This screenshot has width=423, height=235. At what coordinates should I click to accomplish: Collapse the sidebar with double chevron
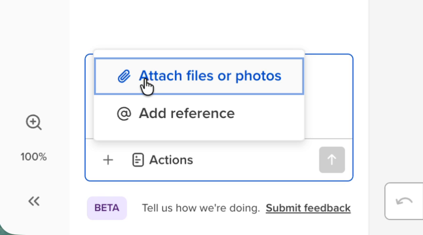coord(34,201)
